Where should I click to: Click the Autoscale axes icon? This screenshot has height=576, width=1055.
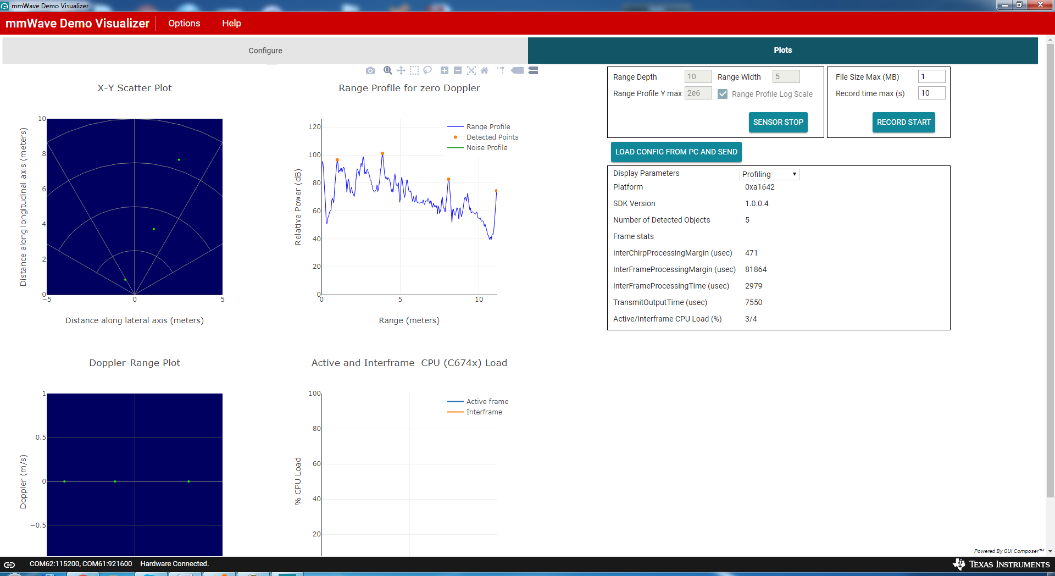[471, 70]
